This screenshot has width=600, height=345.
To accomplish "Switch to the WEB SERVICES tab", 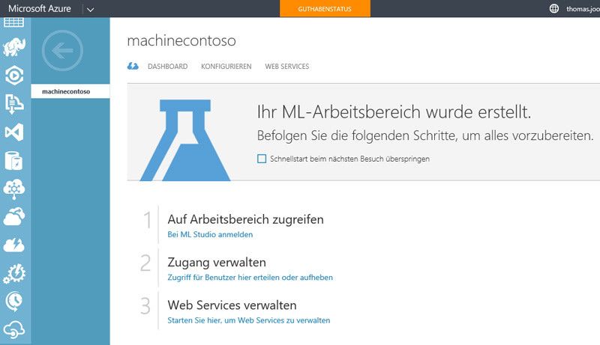I will coord(287,67).
